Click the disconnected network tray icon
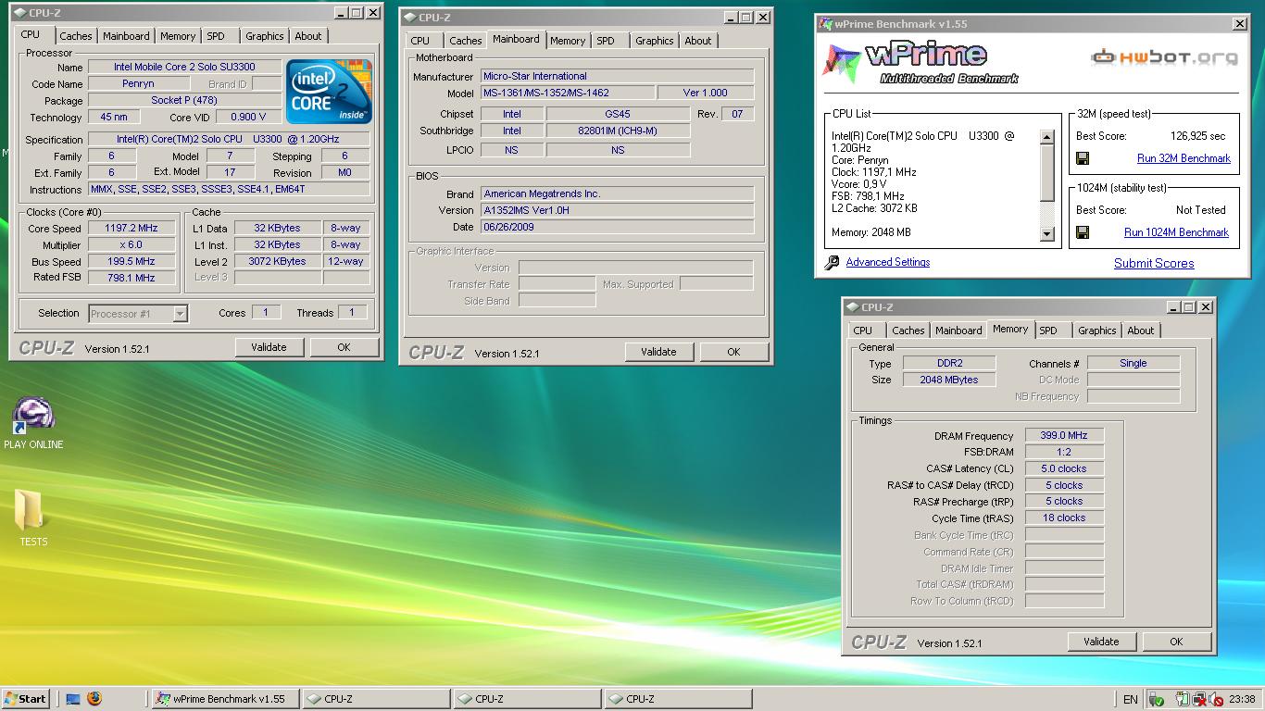1265x711 pixels. [x=1199, y=699]
